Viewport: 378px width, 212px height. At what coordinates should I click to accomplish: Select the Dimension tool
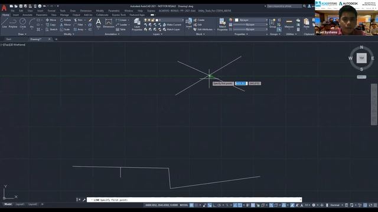point(109,24)
